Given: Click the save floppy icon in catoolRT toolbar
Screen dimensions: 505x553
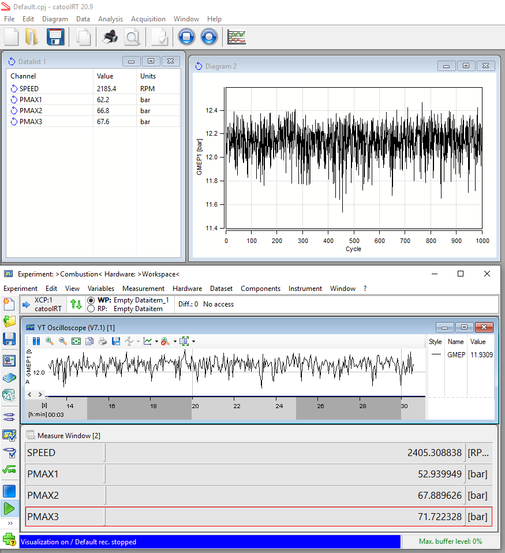Looking at the screenshot, I should (55, 37).
